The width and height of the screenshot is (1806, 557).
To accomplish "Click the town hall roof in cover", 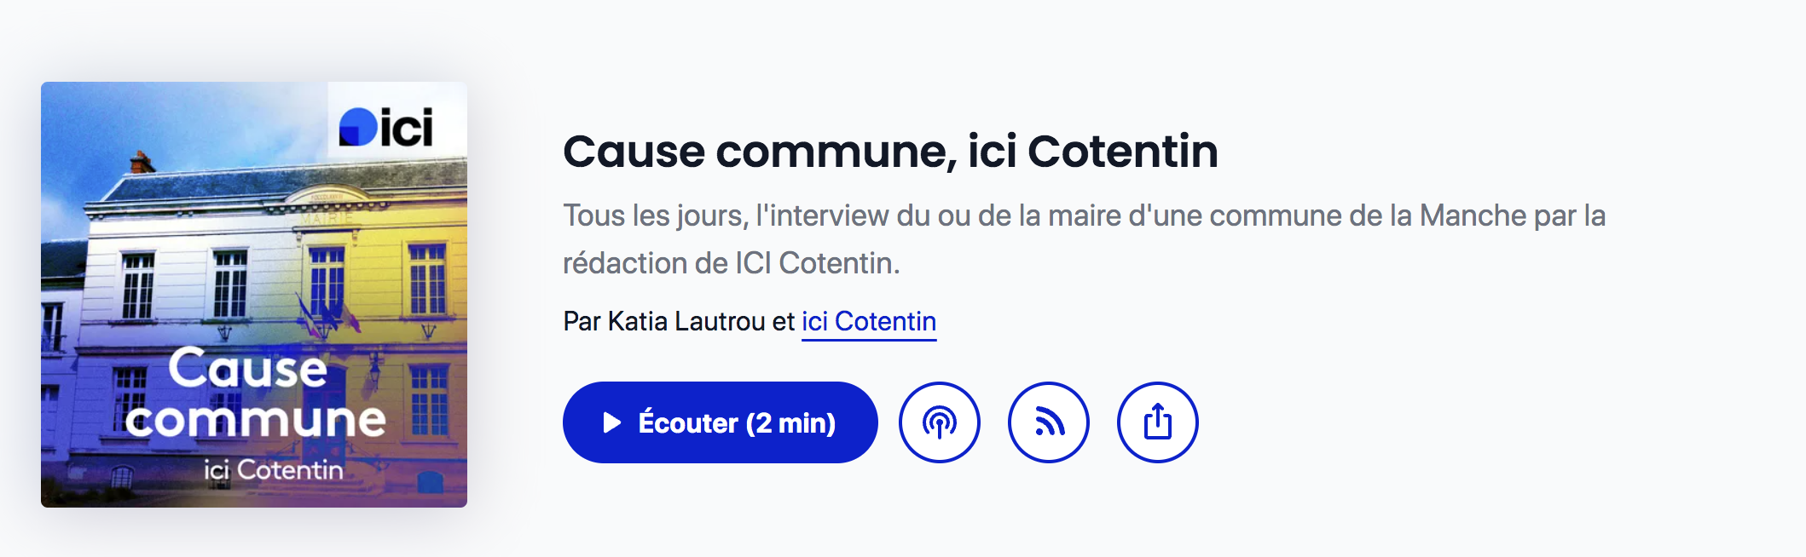I will [281, 183].
